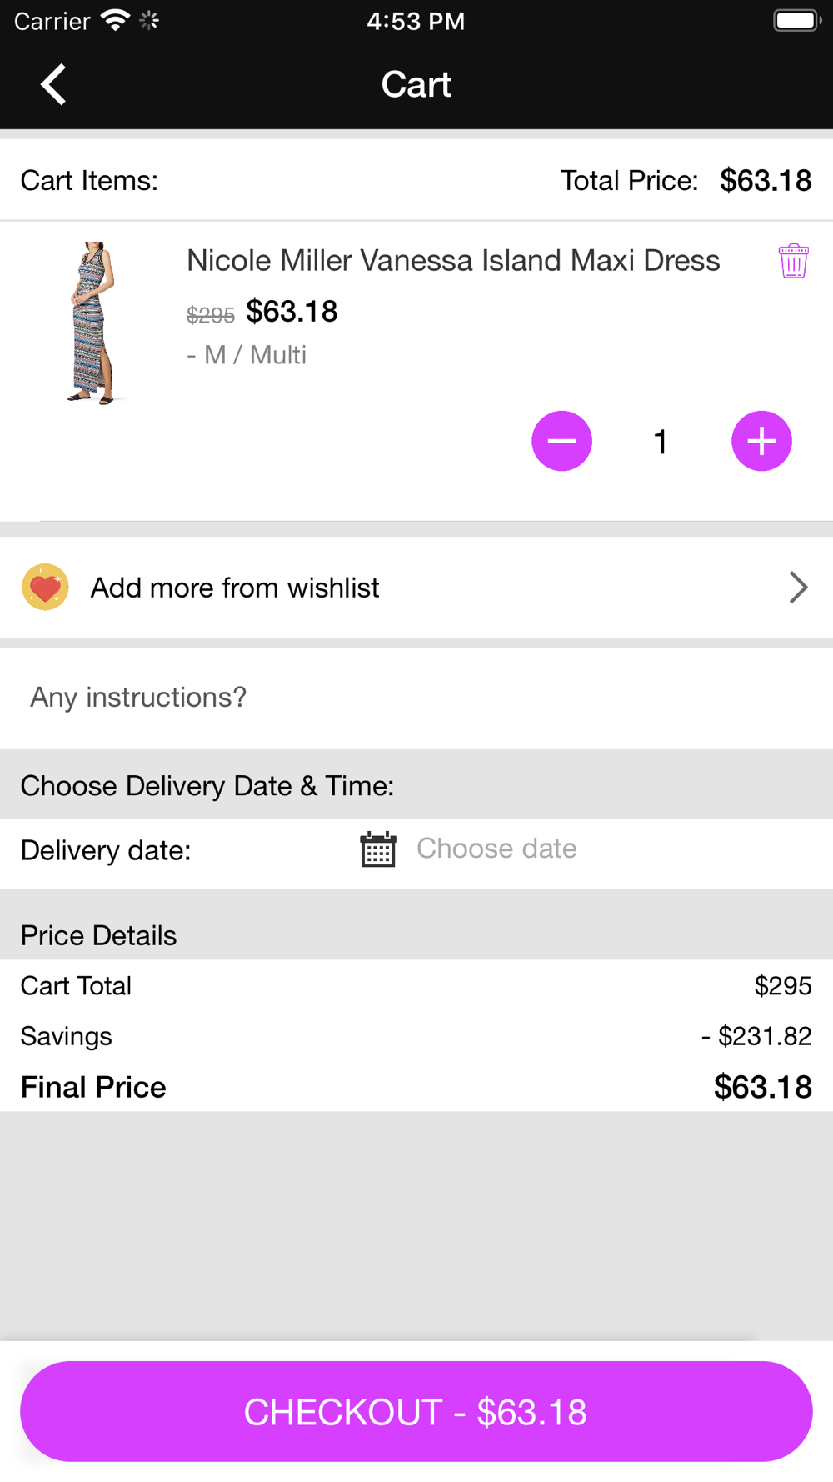Tap the Wi-Fi status icon
This screenshot has height=1482, width=833.
tap(115, 20)
